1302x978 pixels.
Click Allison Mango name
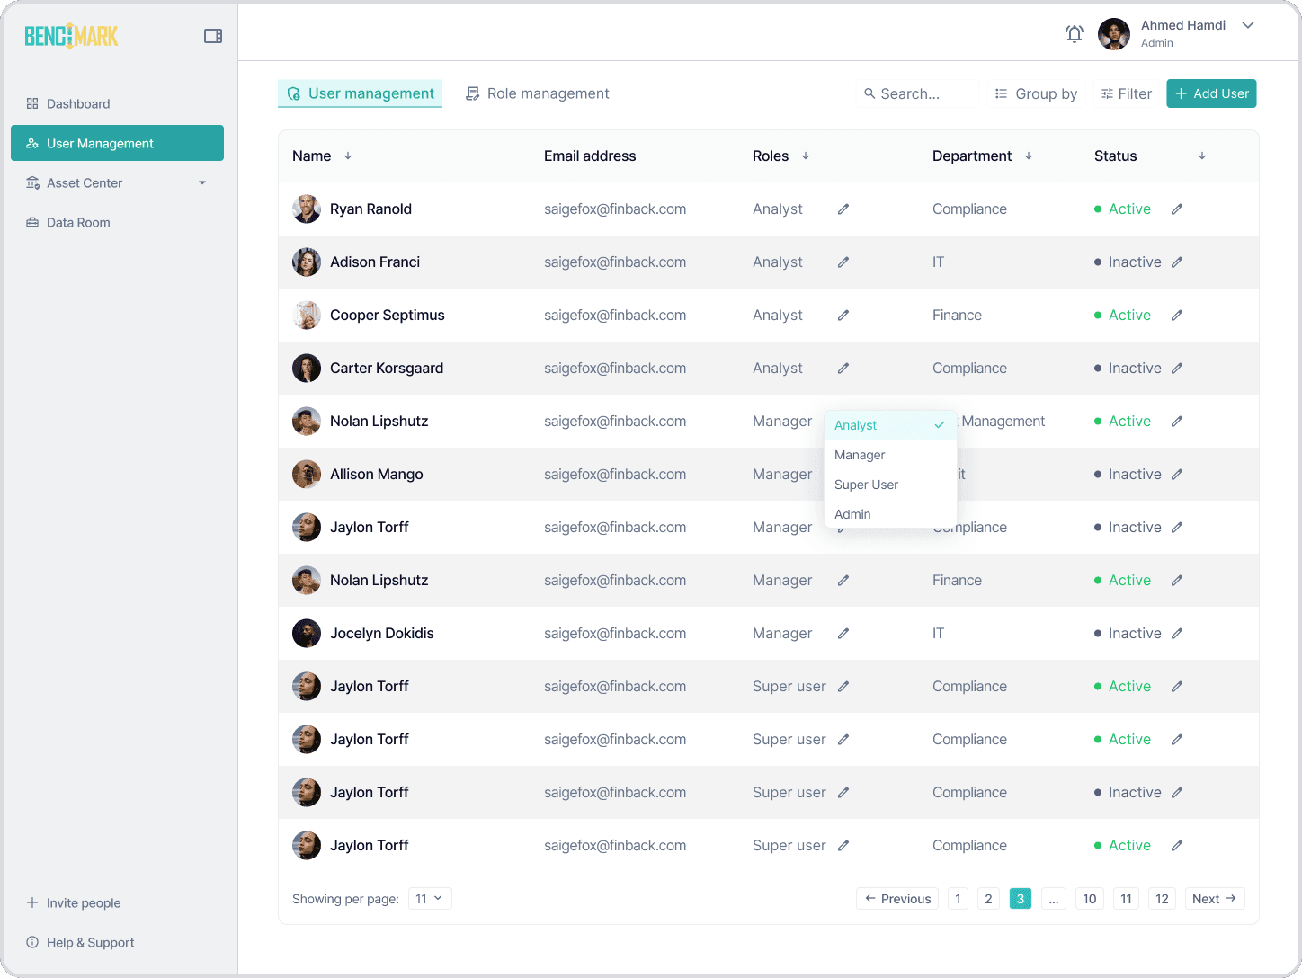click(376, 474)
